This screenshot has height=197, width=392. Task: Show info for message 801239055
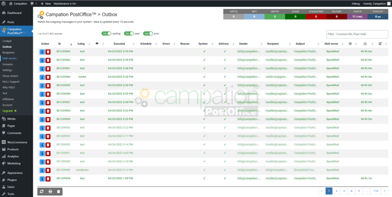click(x=42, y=120)
